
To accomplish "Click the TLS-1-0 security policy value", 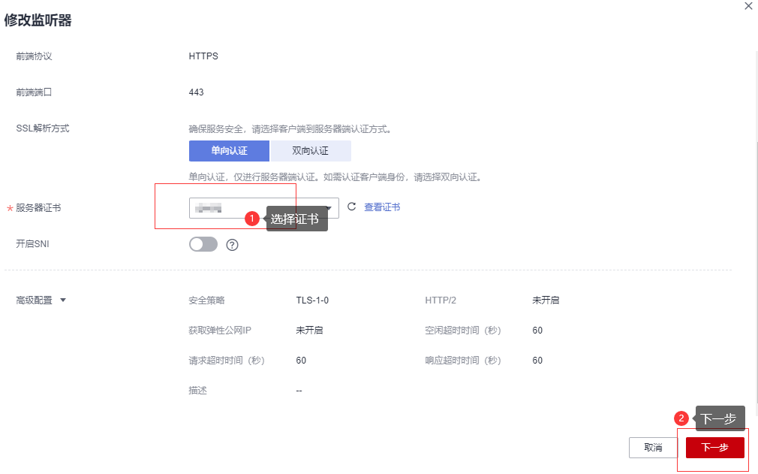I will point(312,300).
